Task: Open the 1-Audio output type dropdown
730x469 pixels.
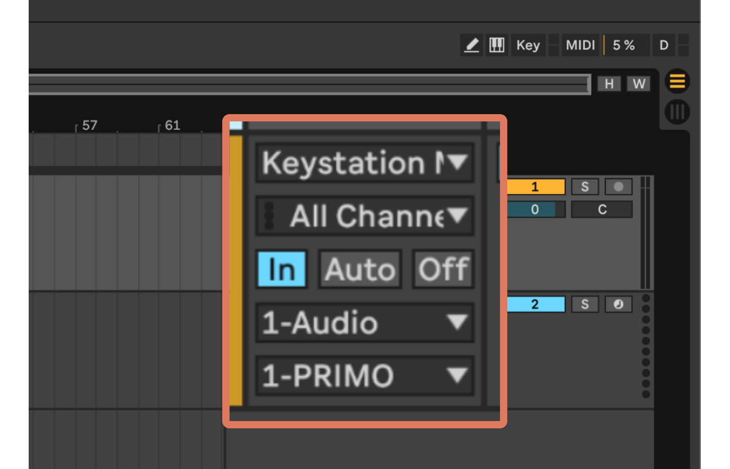Action: coord(364,323)
